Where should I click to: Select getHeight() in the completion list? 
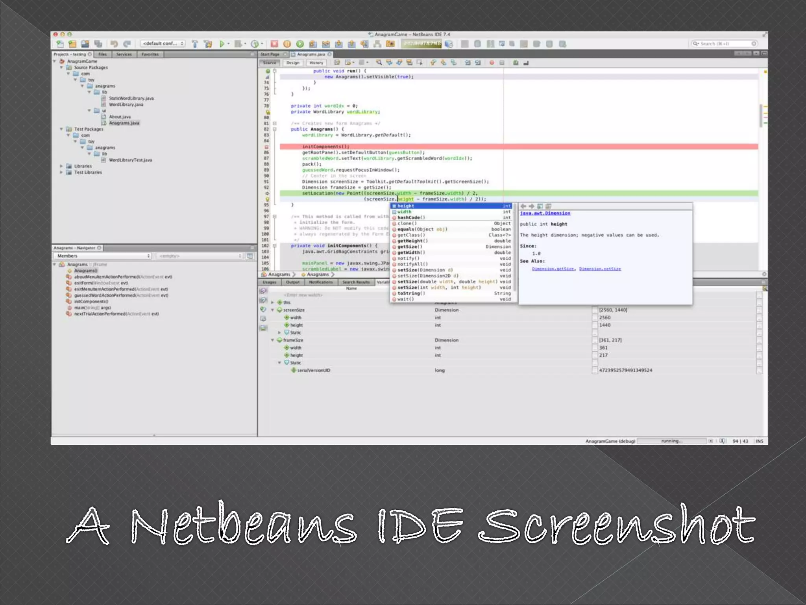click(x=452, y=241)
